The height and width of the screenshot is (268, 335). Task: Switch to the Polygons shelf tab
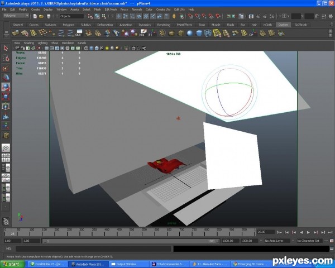68,25
